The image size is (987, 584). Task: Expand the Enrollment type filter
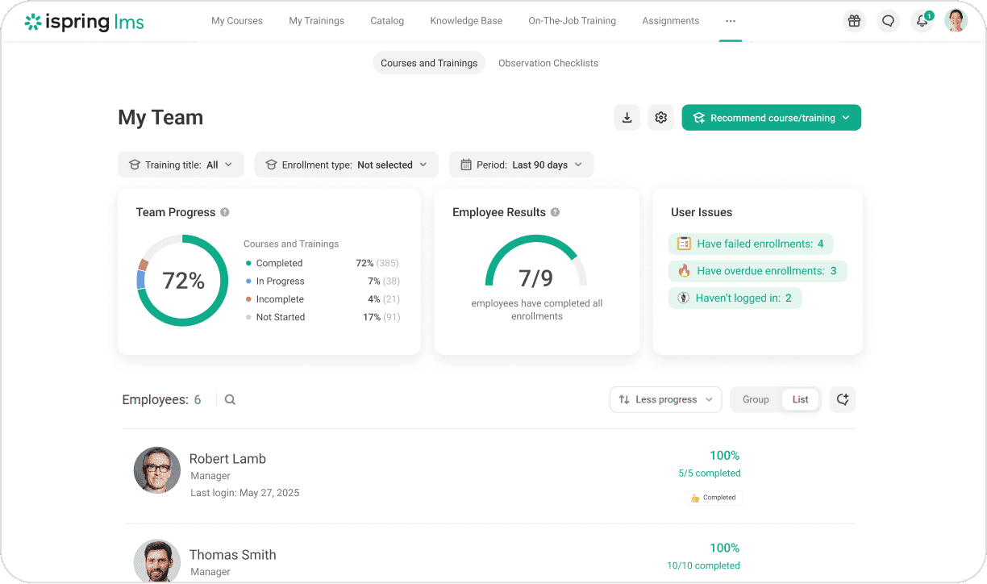pyautogui.click(x=347, y=165)
